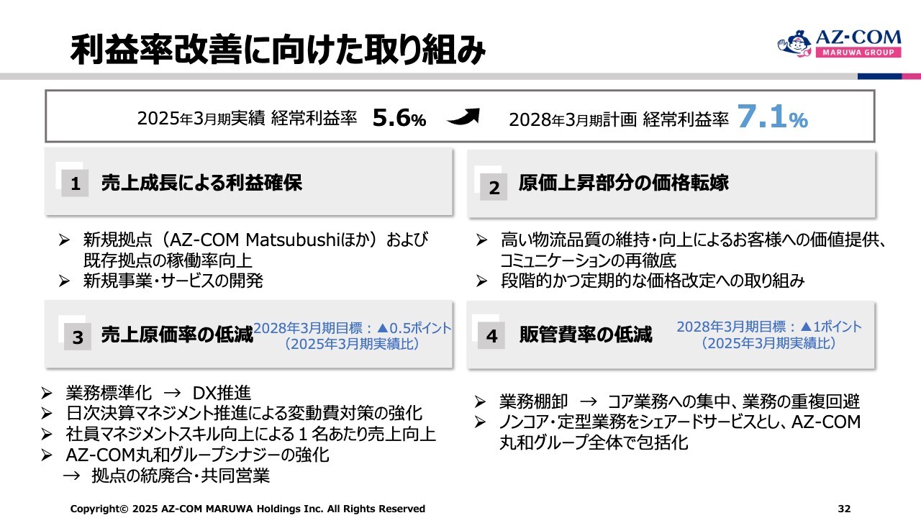The width and height of the screenshot is (921, 518).
Task: Click the 2028年3月期計画 経常利益率 label
Action: [619, 119]
